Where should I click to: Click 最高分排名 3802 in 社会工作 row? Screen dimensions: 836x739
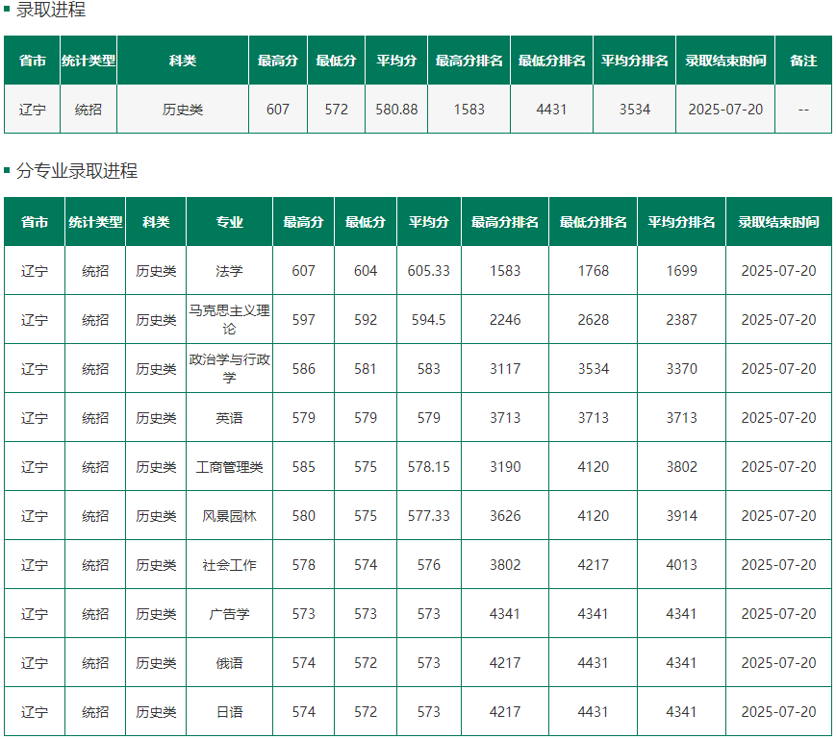(505, 565)
